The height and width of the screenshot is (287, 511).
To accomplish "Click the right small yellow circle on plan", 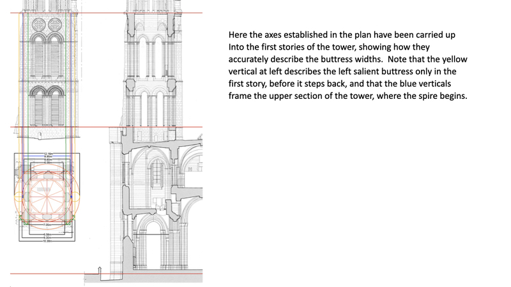I will 75,196.
